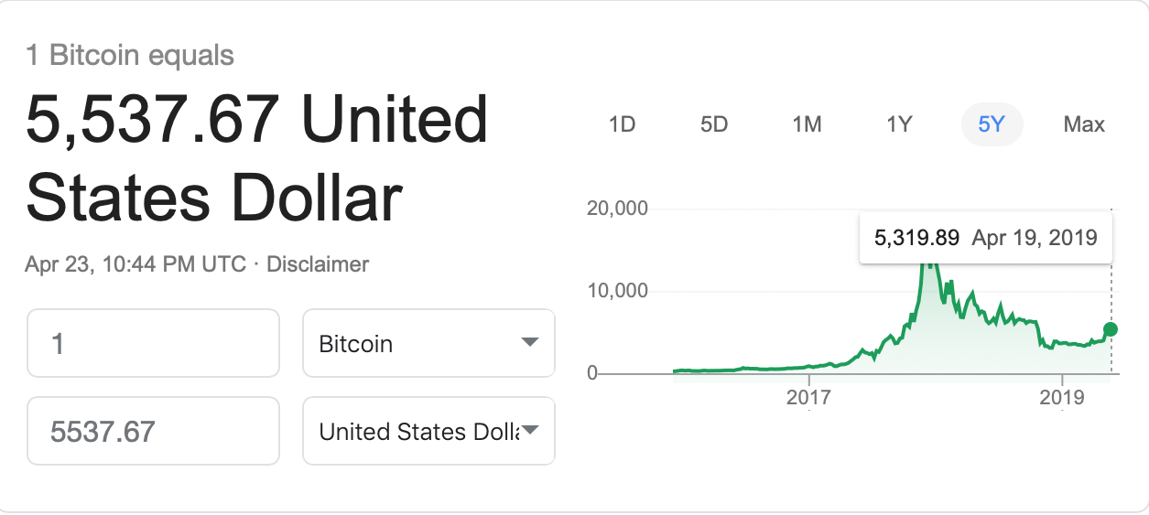Switch chart to 5D range

point(714,124)
